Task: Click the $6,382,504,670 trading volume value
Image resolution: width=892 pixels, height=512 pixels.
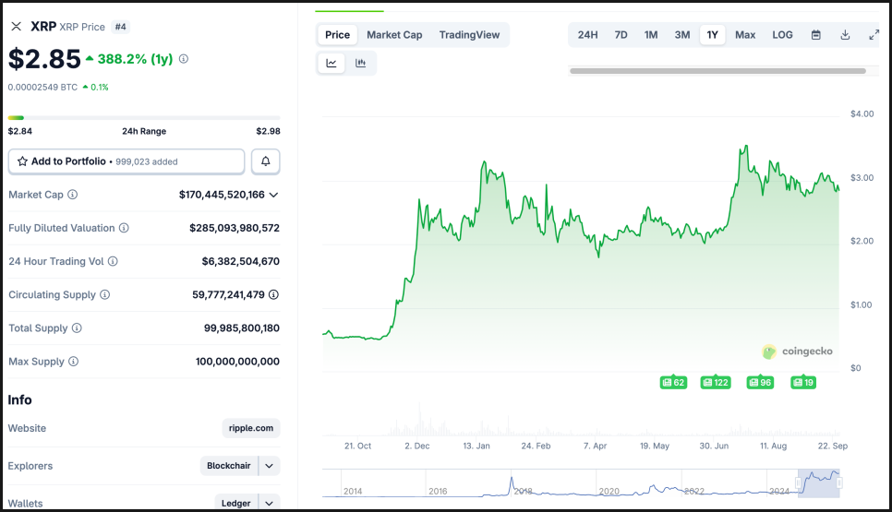Action: tap(241, 261)
